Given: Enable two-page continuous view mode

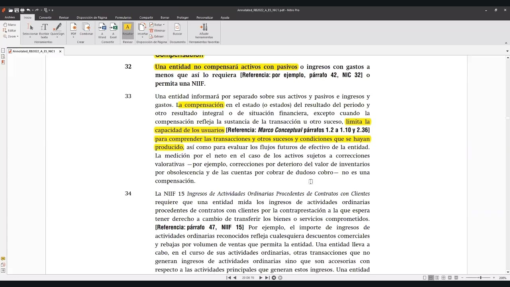Looking at the screenshot, I should tap(443, 277).
